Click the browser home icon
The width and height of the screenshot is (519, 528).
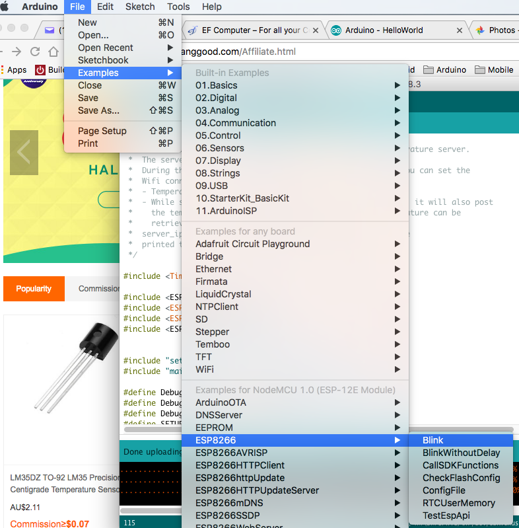53,52
